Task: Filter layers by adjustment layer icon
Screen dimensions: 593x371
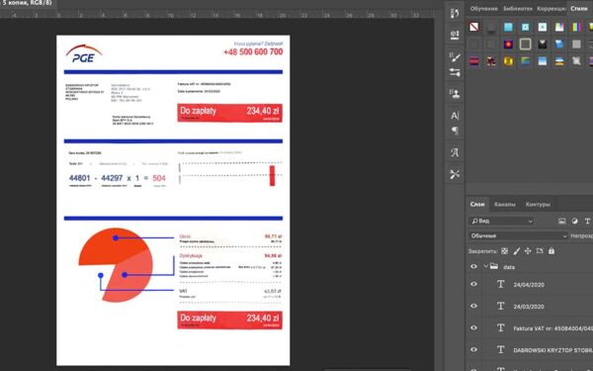Action: [x=575, y=221]
